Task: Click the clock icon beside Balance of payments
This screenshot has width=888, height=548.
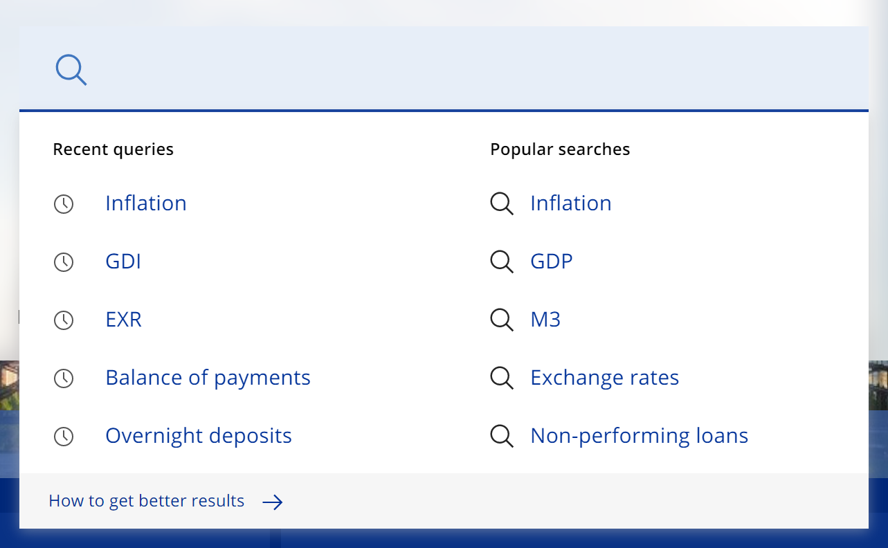Action: tap(64, 378)
